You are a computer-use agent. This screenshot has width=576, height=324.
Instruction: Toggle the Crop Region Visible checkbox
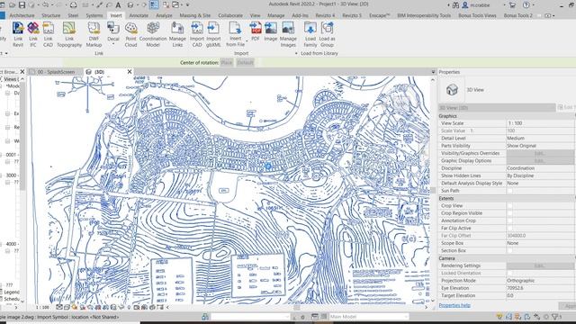[510, 213]
